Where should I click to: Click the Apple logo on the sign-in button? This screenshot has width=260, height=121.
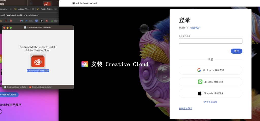pyautogui.click(x=200, y=93)
